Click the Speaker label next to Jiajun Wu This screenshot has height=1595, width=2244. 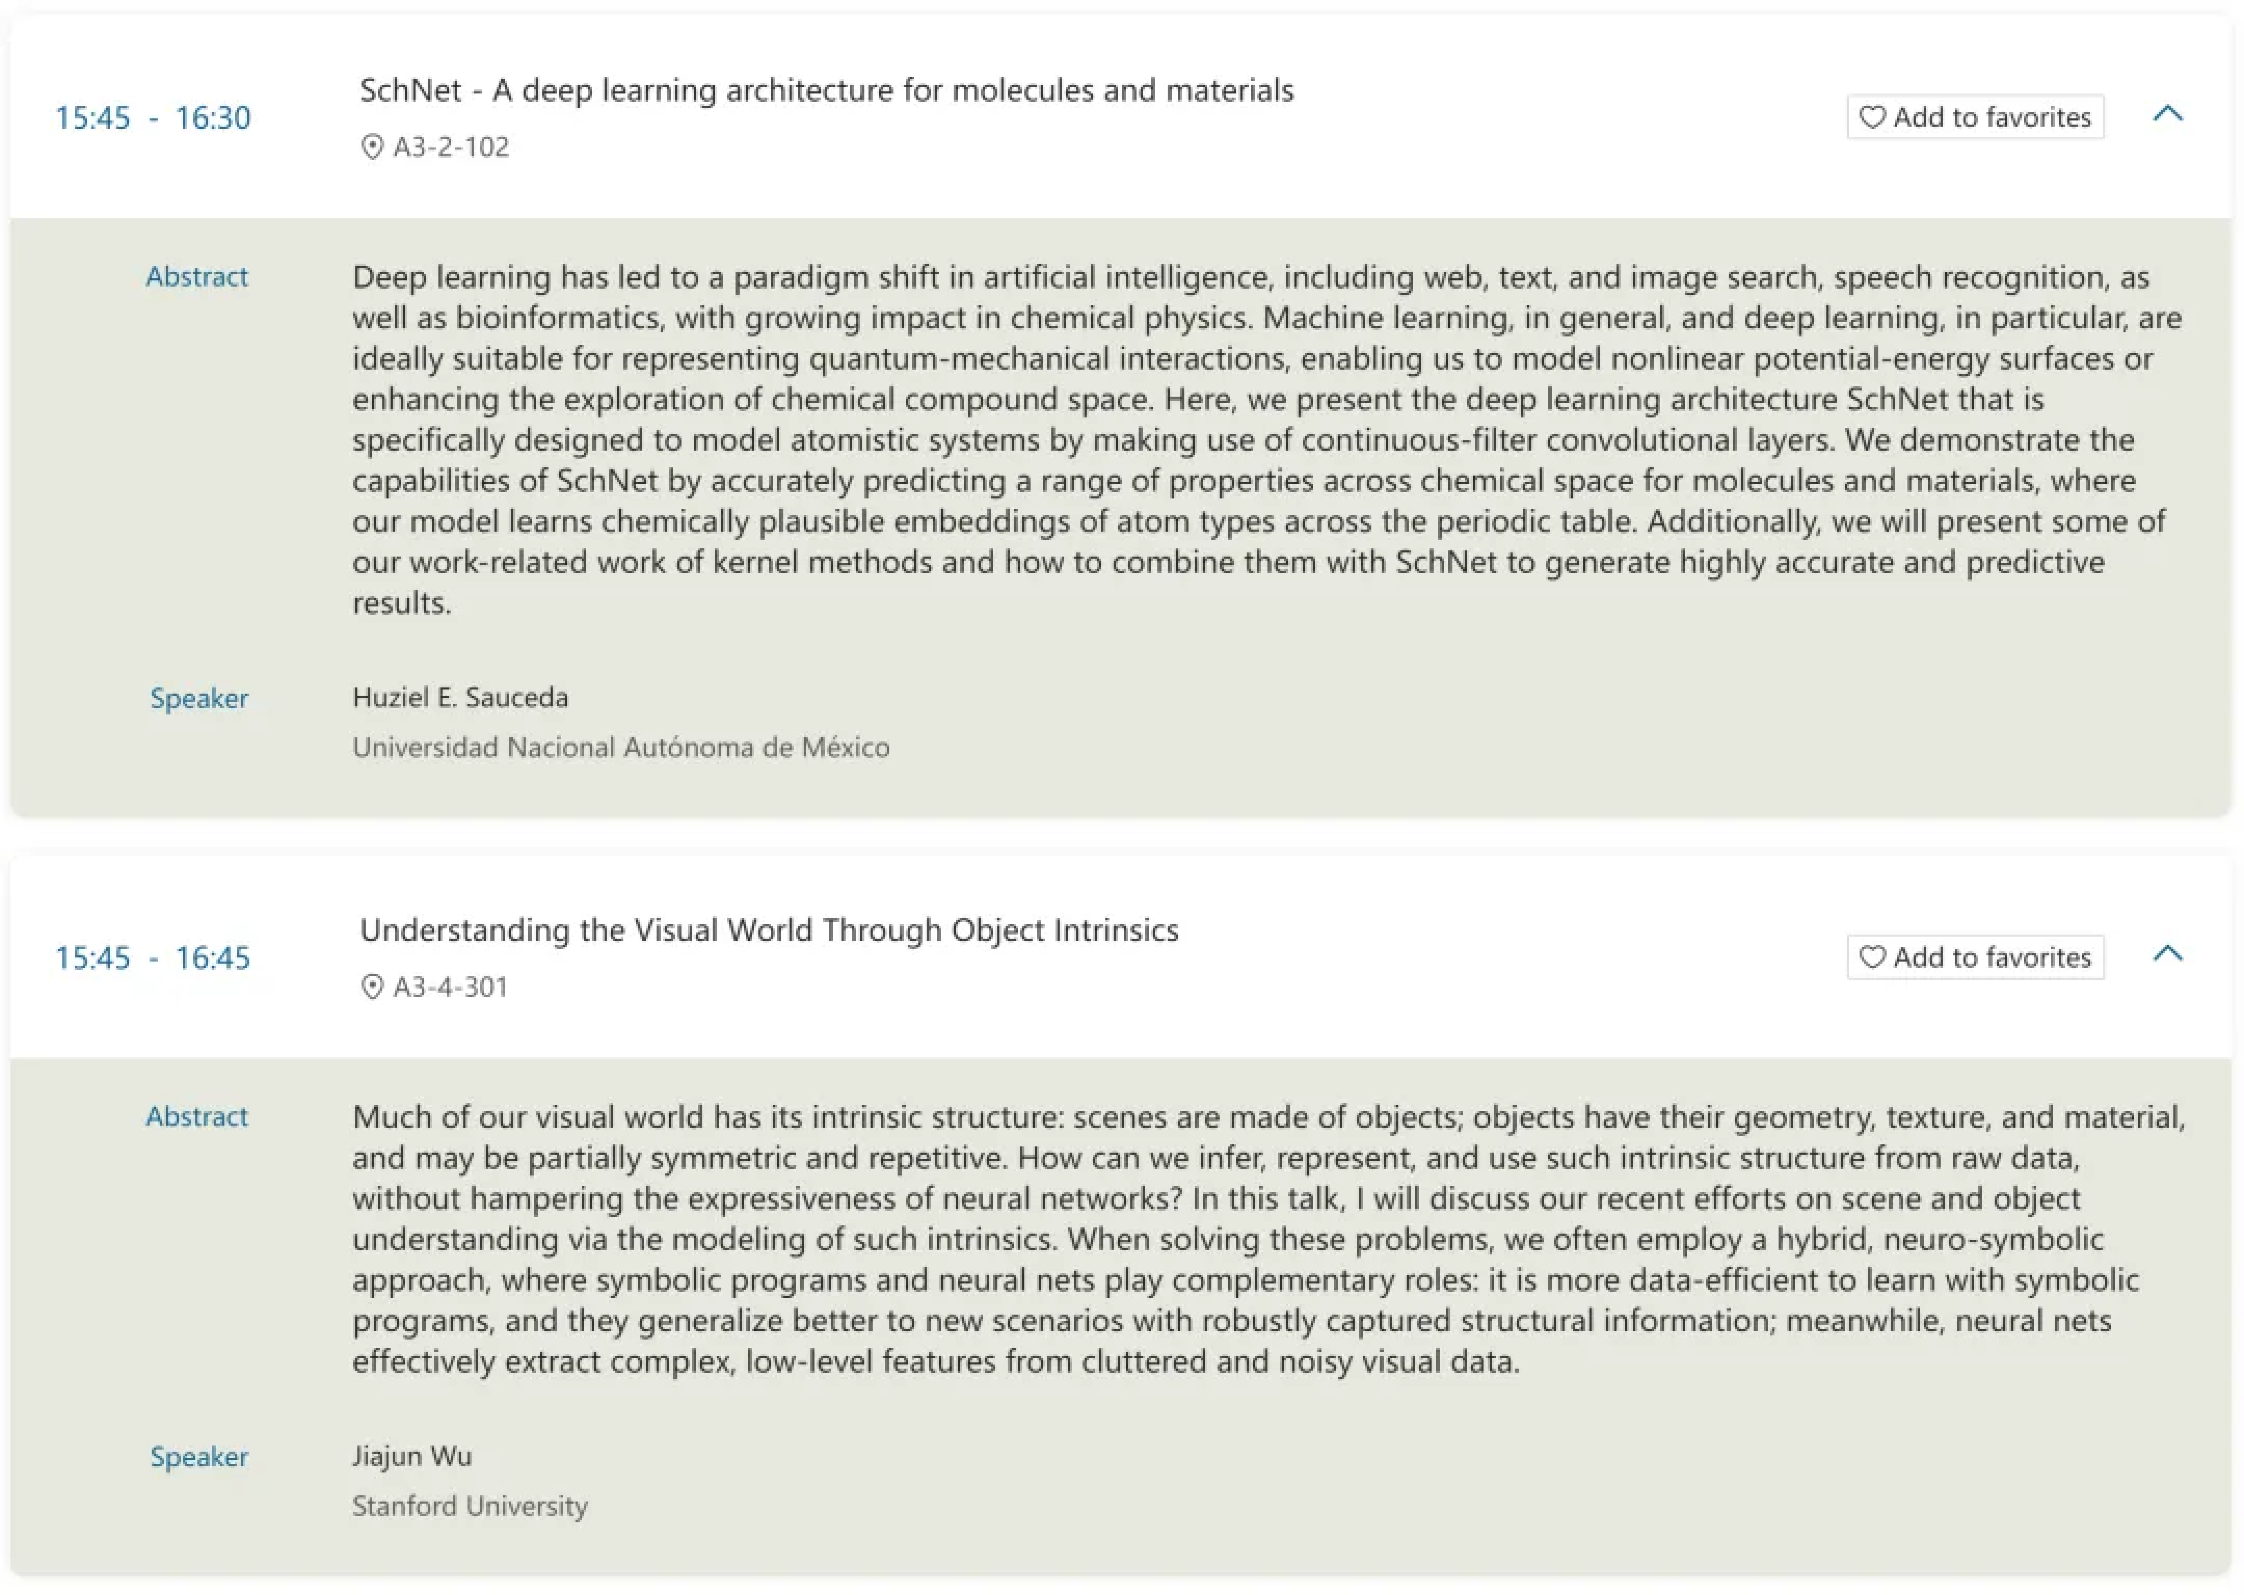(x=198, y=1456)
